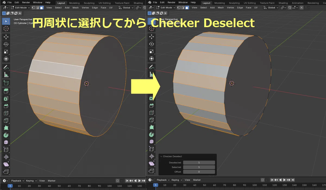Select the Bevel tool in left window

coord(6,106)
